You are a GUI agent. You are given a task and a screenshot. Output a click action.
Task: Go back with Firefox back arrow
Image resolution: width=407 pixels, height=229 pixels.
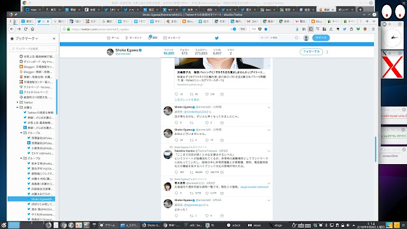[12, 29]
